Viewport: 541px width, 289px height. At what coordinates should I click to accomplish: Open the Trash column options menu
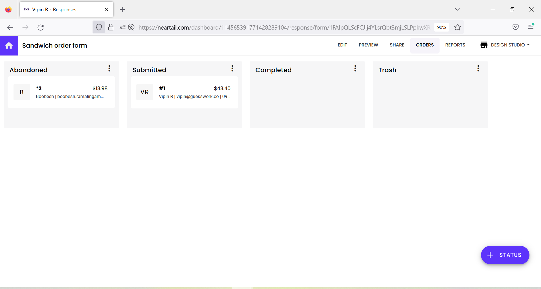point(478,68)
